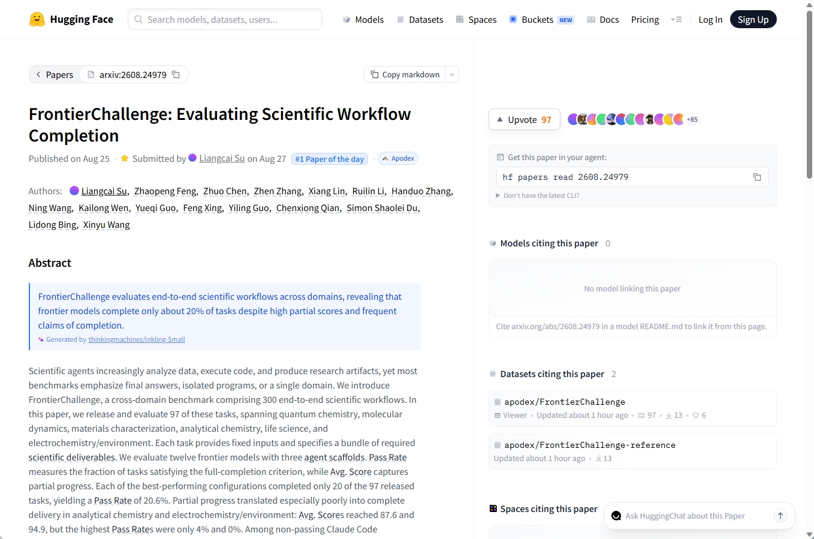Open the extra navigation menu icon
Image resolution: width=814 pixels, height=539 pixels.
676,19
